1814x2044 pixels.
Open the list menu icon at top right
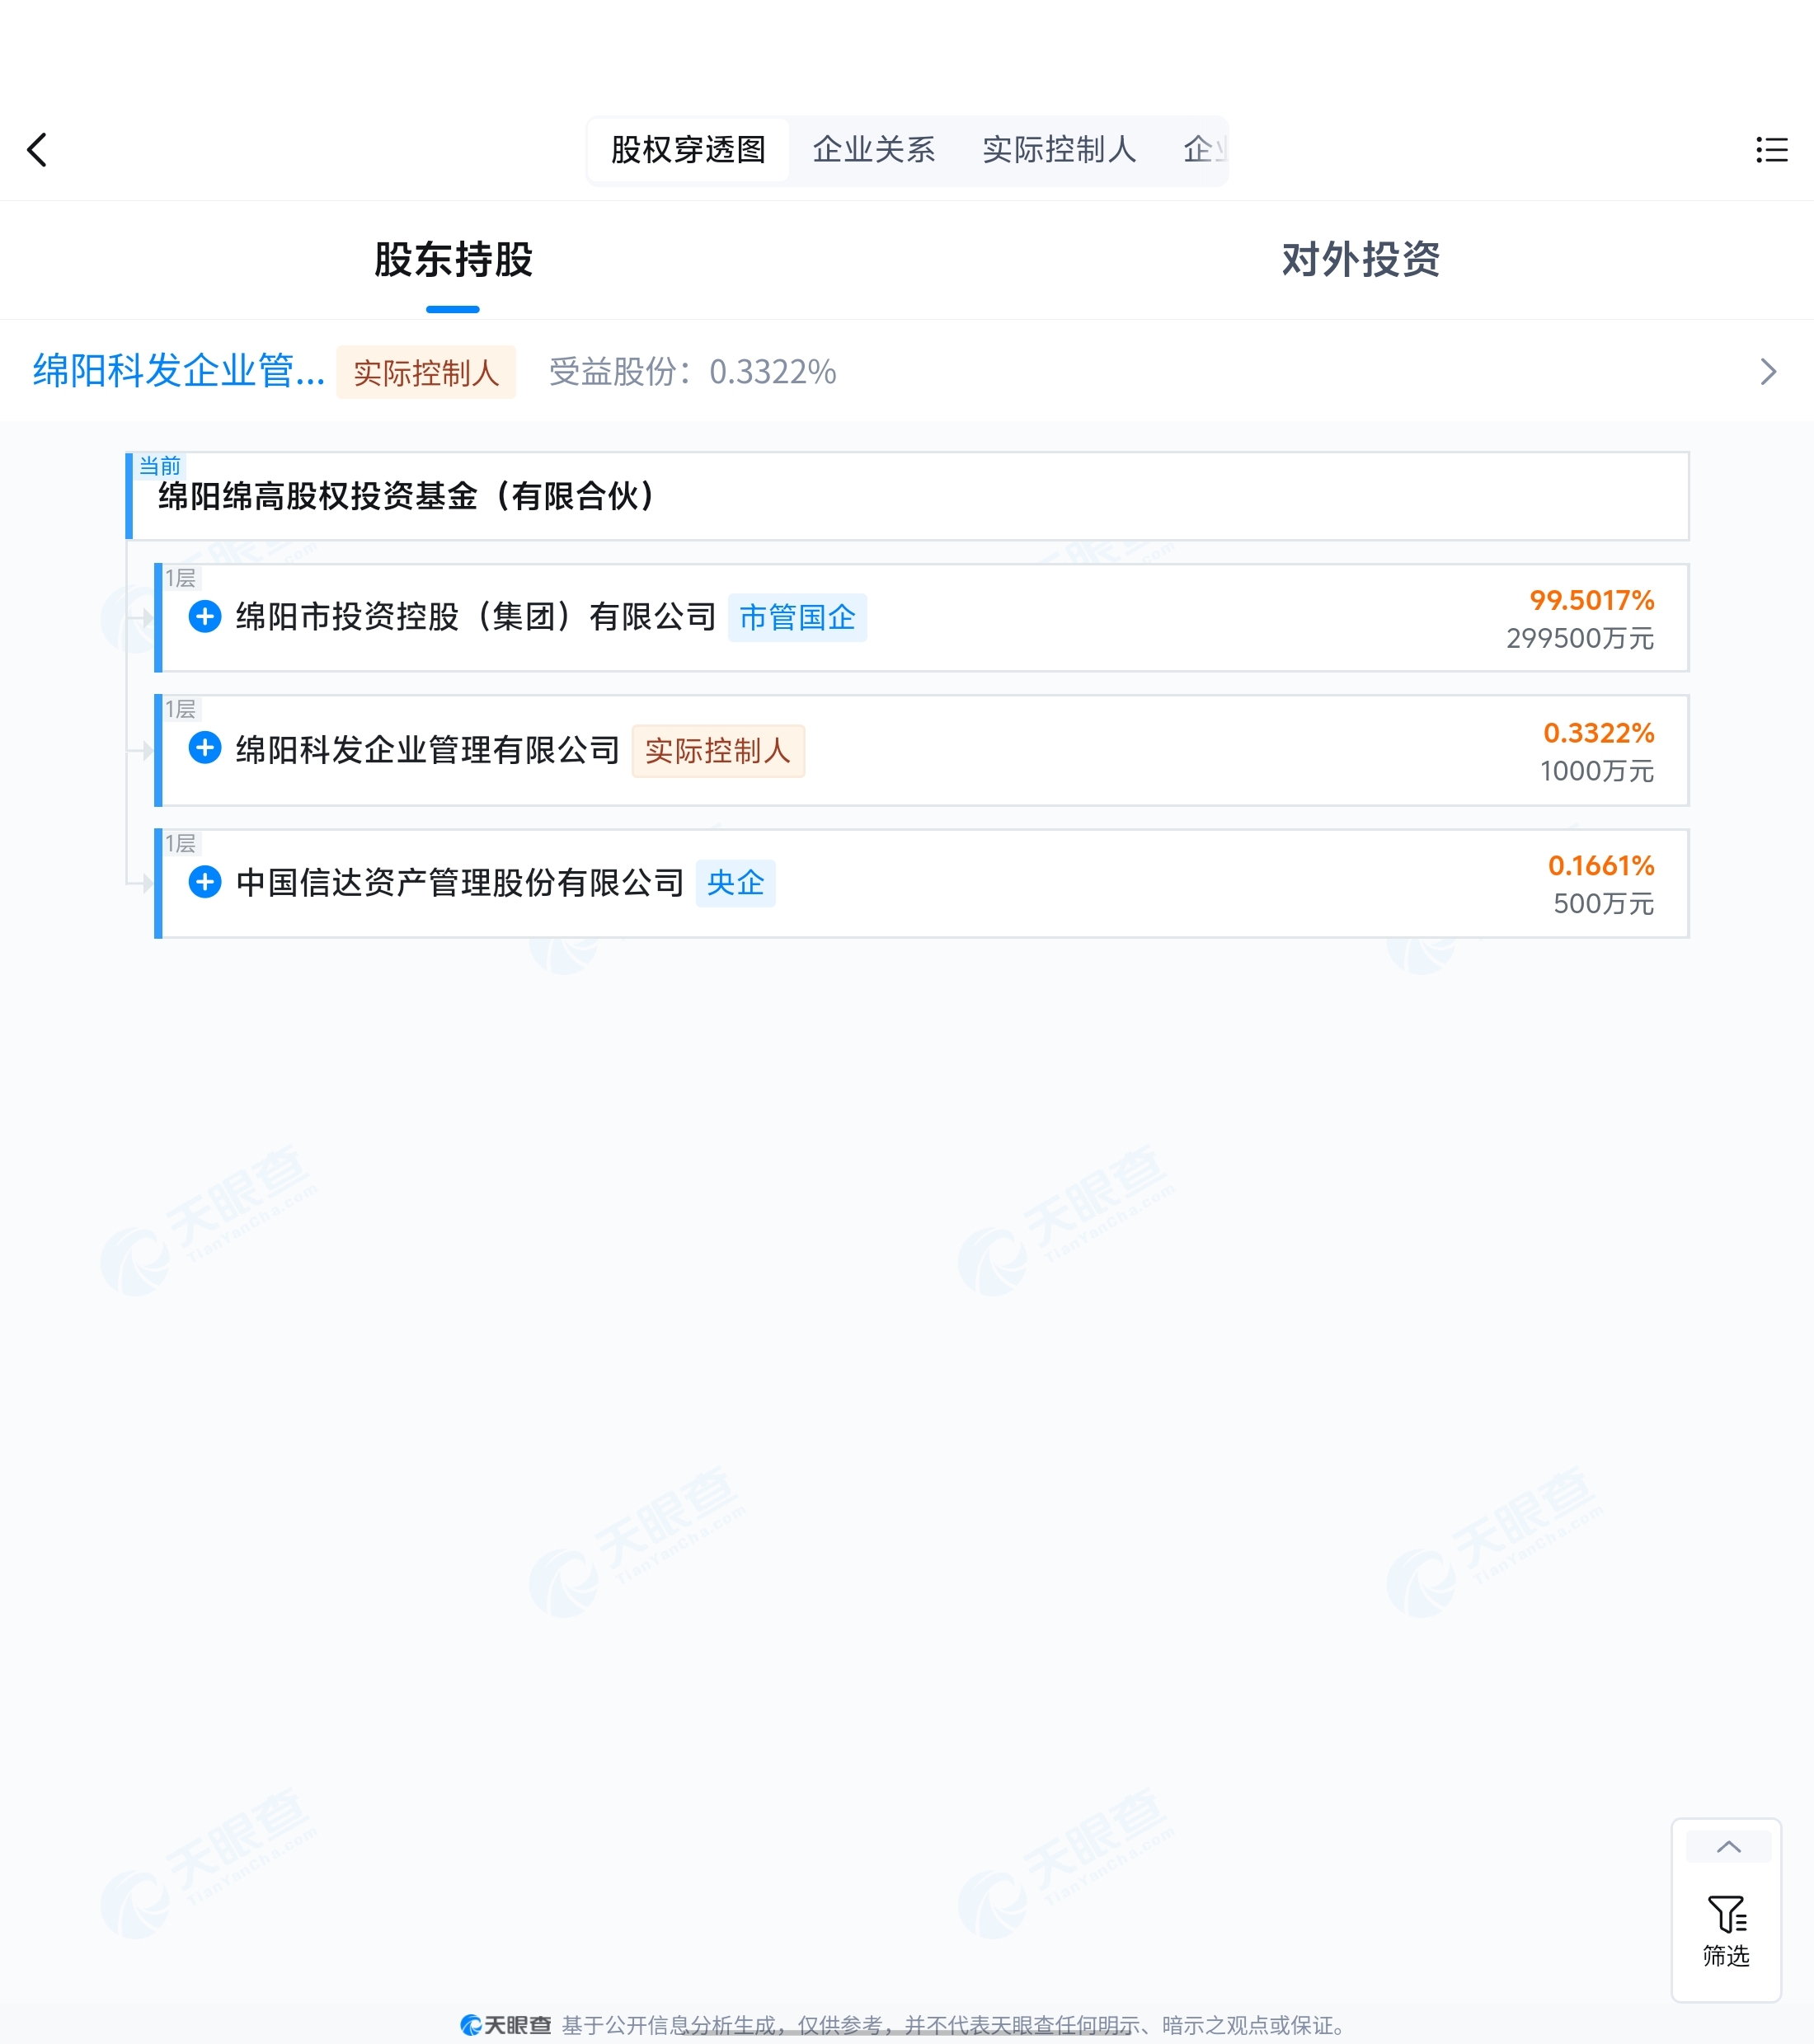1771,150
